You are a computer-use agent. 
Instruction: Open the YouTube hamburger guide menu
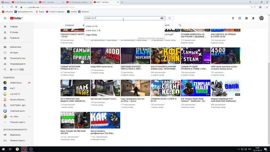[5, 18]
